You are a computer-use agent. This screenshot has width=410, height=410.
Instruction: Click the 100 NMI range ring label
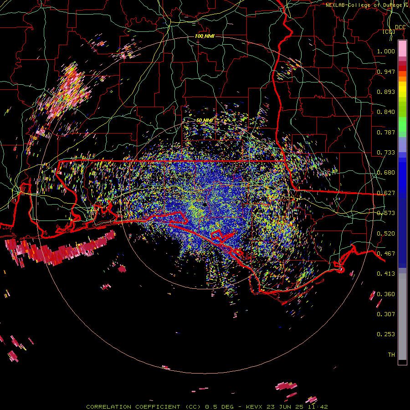[x=205, y=36]
